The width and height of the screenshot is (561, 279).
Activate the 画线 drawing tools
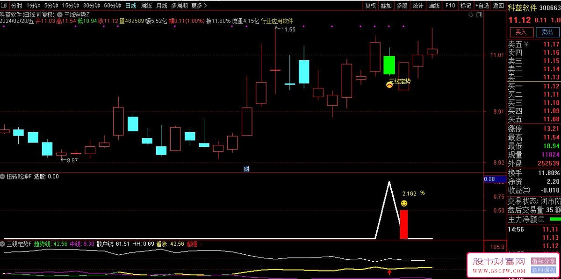tap(434, 6)
